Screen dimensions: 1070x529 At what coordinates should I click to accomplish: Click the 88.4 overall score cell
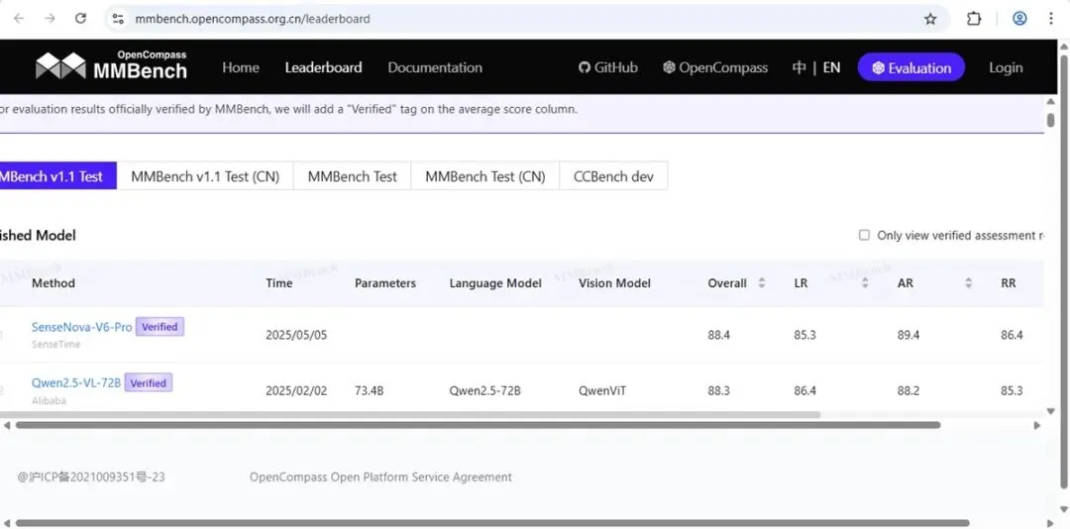[718, 335]
